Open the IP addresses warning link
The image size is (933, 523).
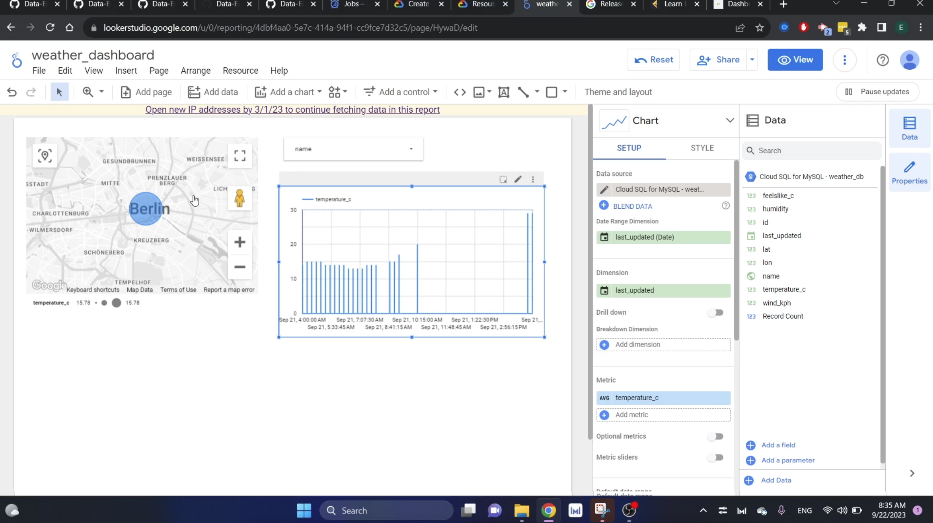coord(292,109)
